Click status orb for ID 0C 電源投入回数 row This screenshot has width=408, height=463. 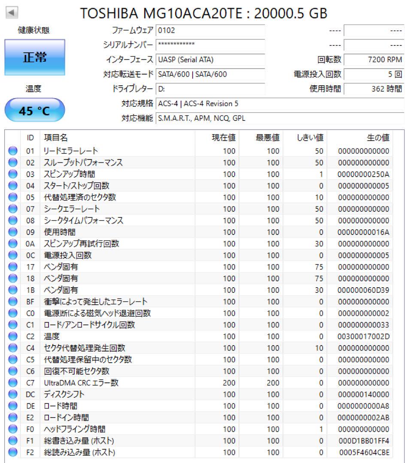tap(13, 255)
